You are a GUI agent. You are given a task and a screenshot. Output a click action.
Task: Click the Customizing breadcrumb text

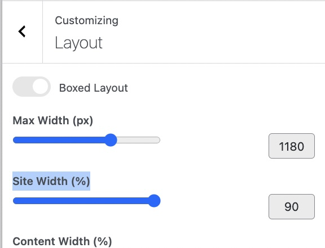coord(87,20)
